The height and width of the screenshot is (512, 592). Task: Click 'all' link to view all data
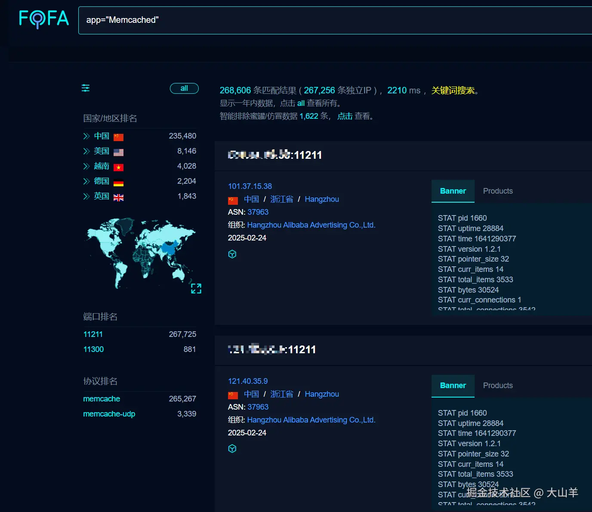point(301,103)
